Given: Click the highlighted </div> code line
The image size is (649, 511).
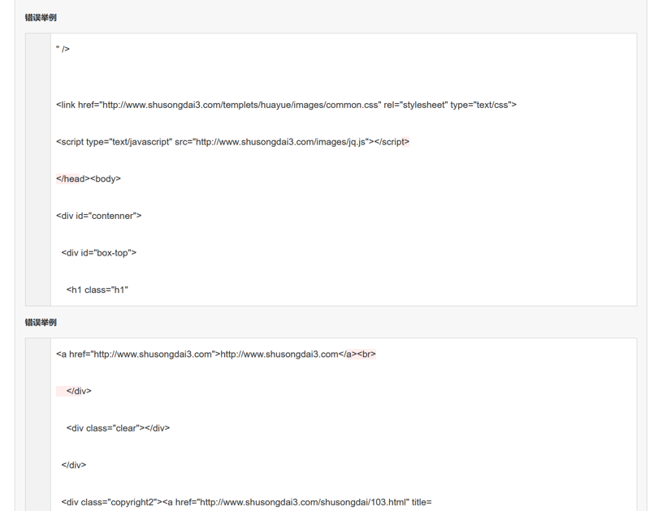Looking at the screenshot, I should tap(79, 391).
